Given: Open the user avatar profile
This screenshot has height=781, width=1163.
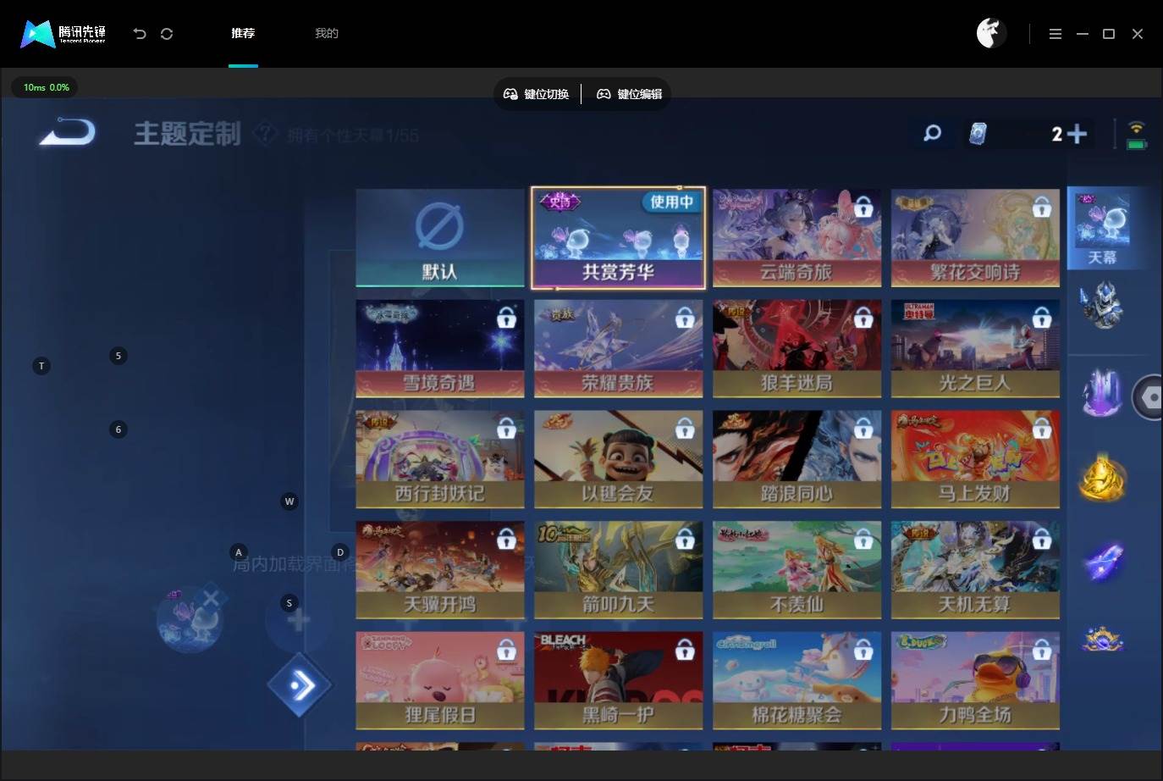Looking at the screenshot, I should pos(991,33).
